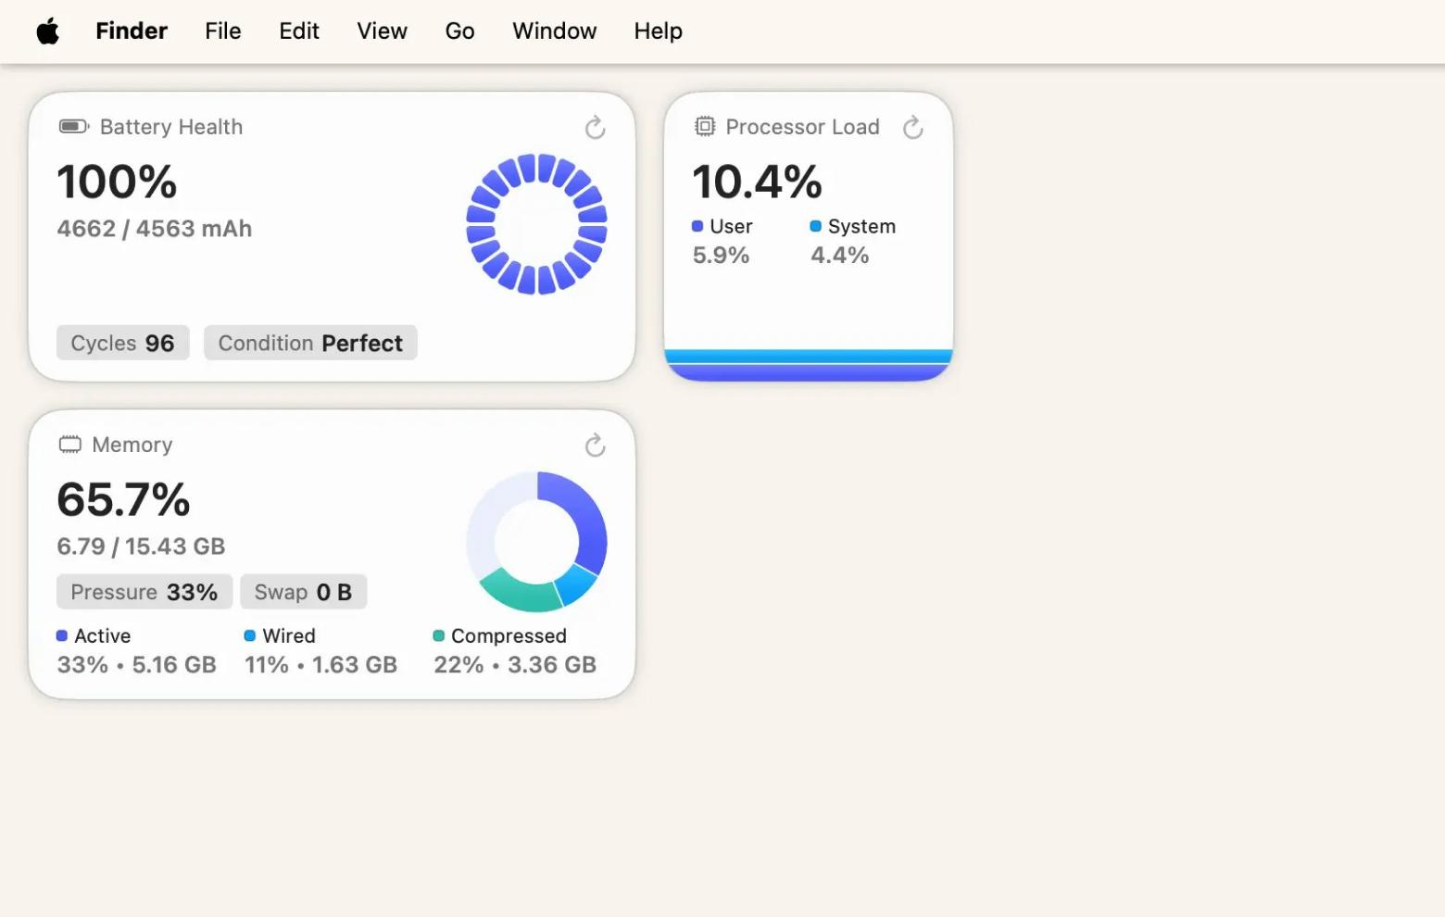
Task: Click the memory usage donut chart
Action: (x=536, y=542)
